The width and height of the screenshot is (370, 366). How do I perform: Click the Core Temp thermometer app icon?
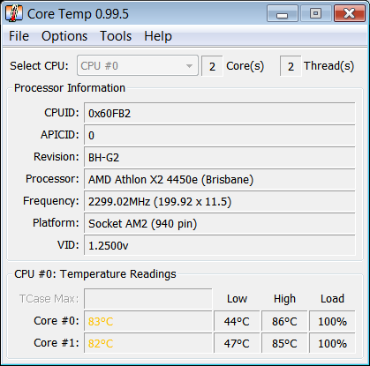pos(14,14)
